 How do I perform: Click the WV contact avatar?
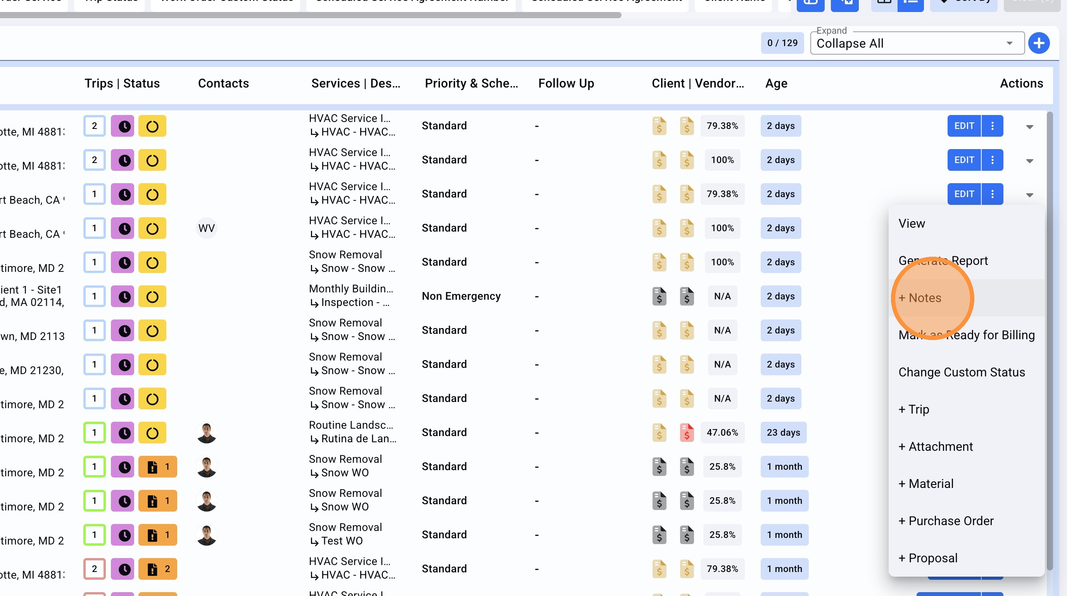coord(206,228)
